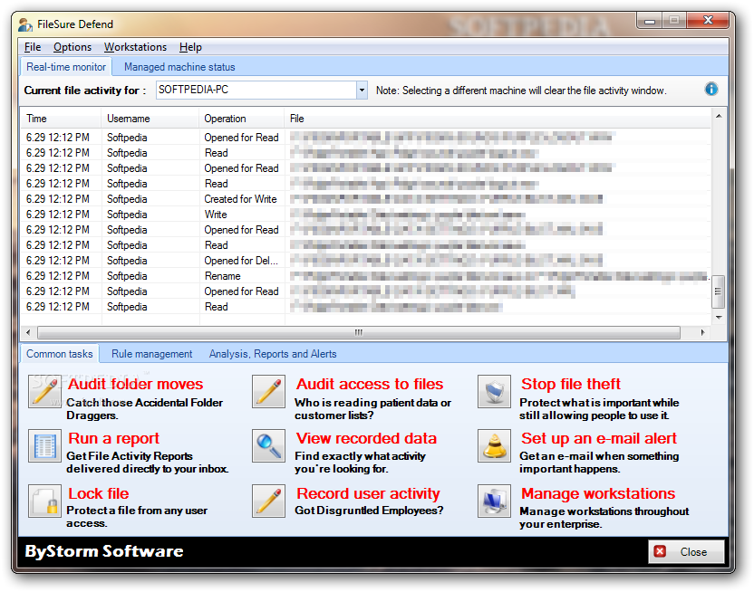The width and height of the screenshot is (754, 592).
Task: Select the Common tasks tab
Action: click(x=59, y=354)
